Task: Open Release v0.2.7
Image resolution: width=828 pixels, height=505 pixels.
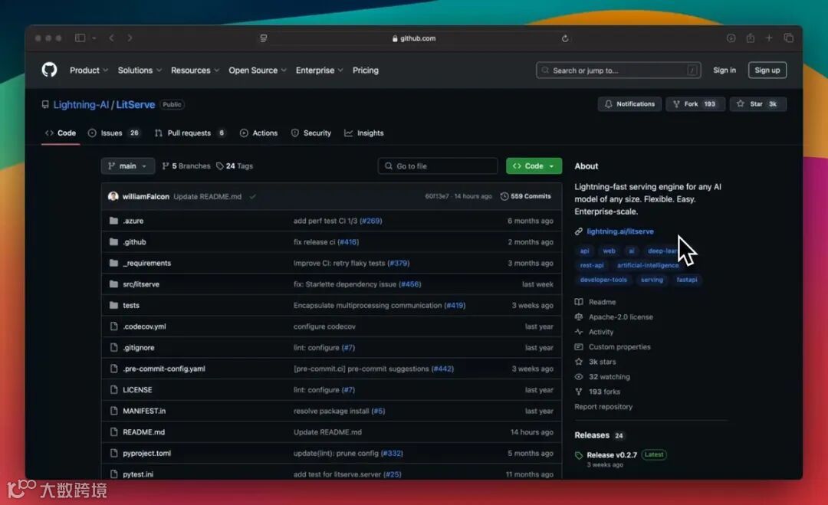Action: [612, 455]
